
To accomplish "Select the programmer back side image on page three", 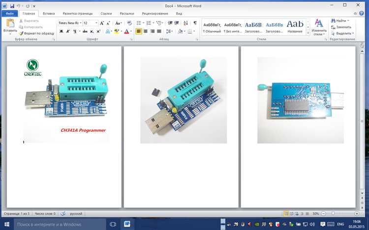I will 301,100.
